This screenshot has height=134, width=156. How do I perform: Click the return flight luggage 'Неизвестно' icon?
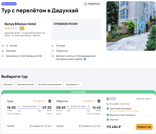coord(80,126)
